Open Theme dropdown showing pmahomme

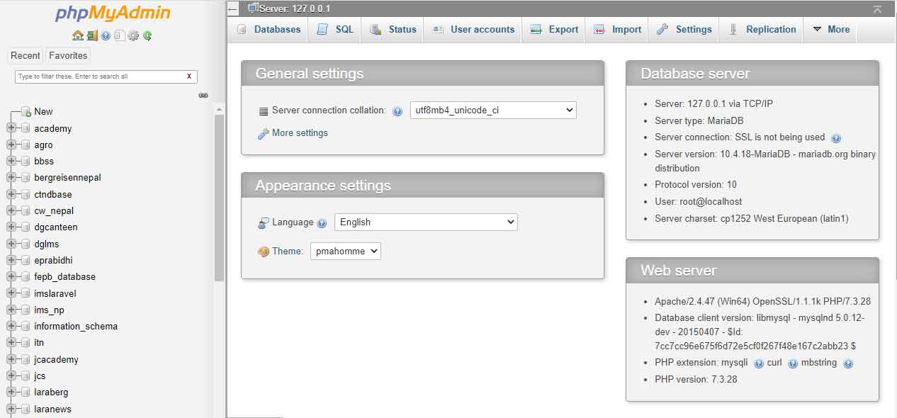point(346,251)
